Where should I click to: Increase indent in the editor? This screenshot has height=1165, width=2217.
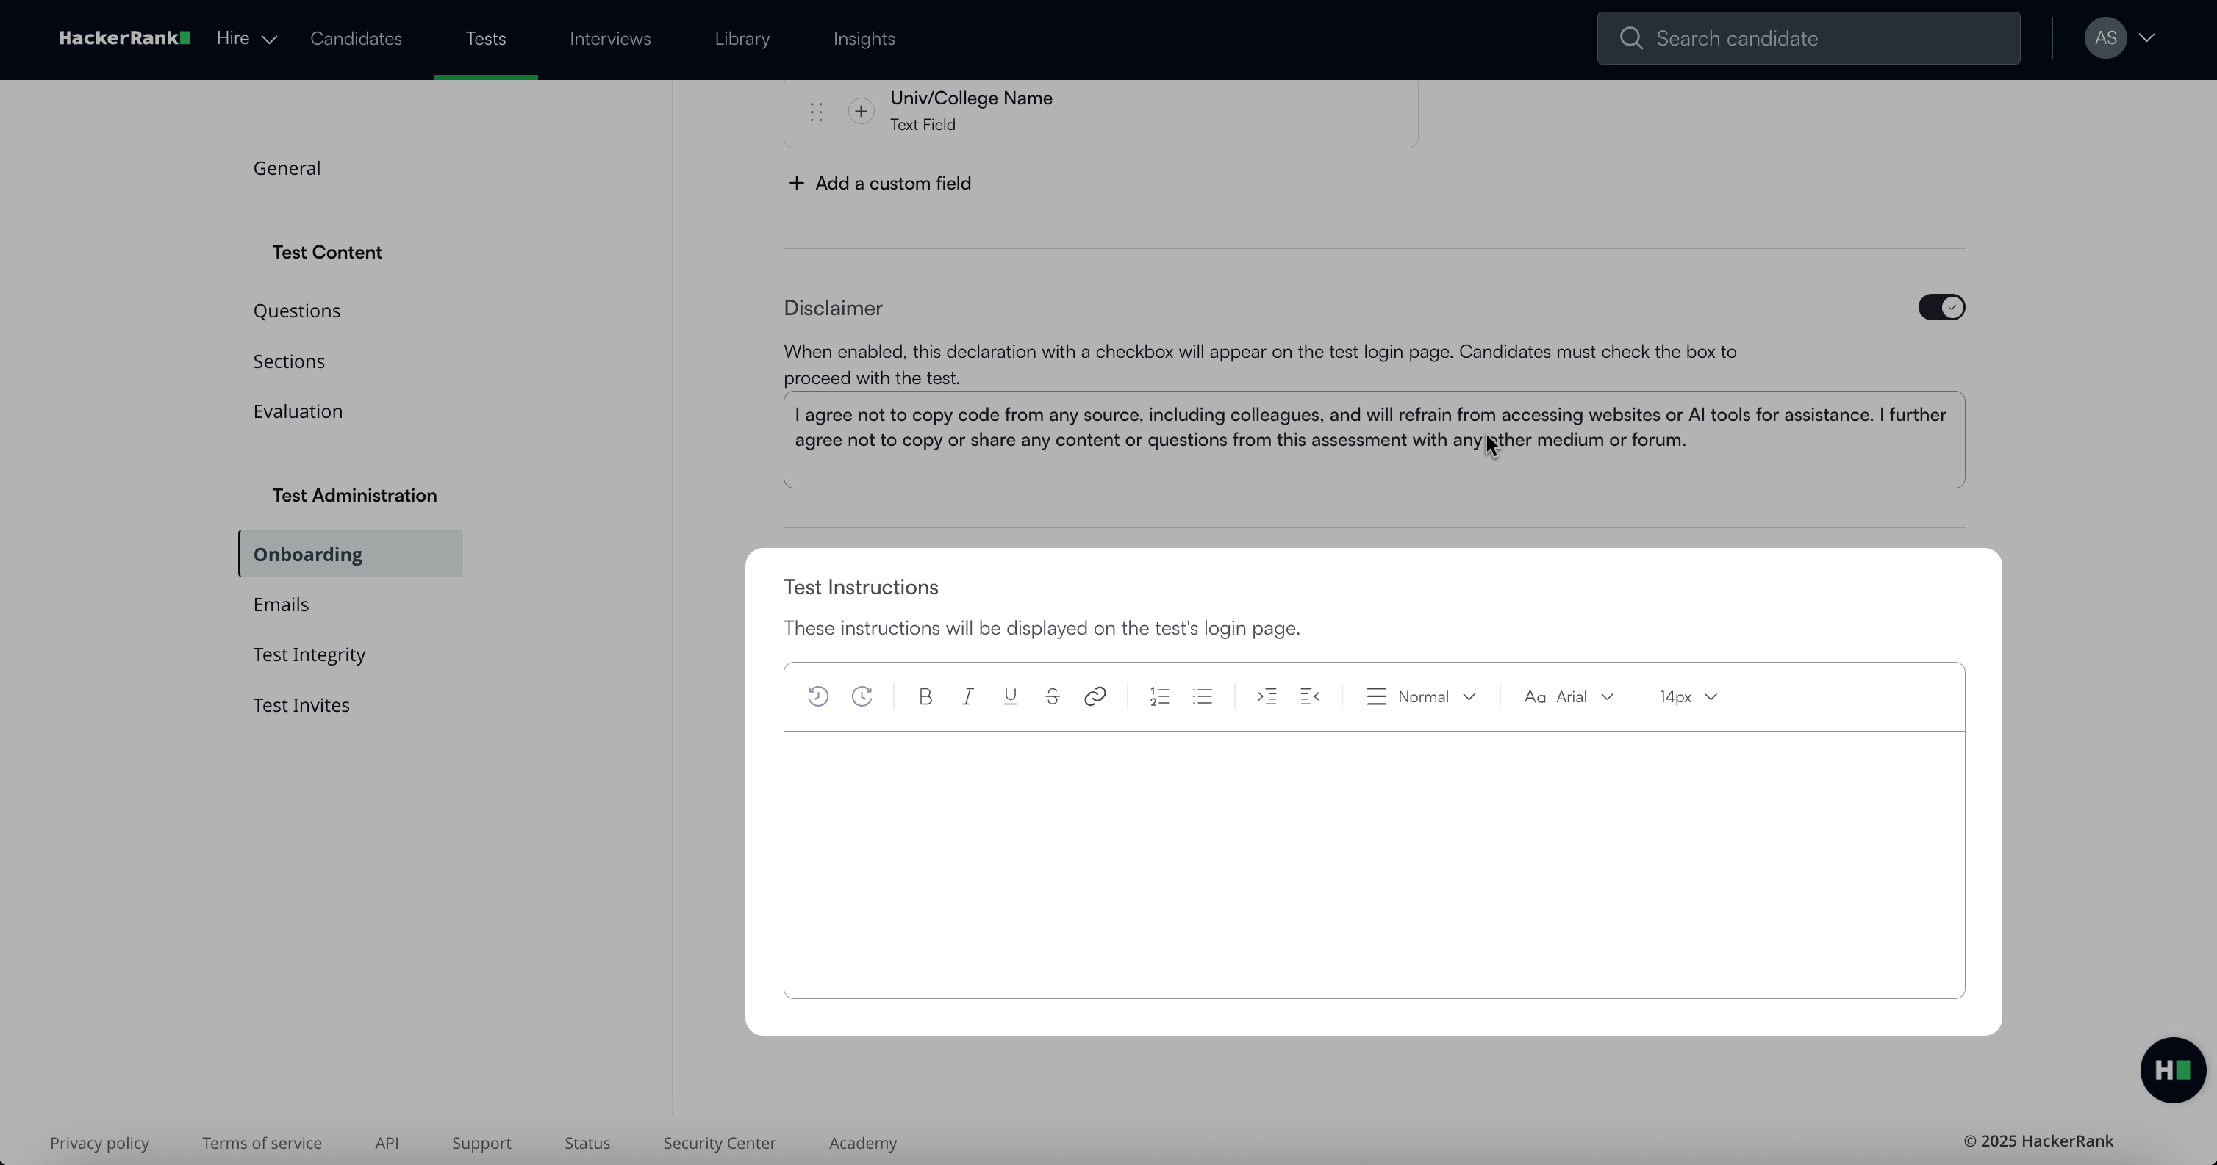click(1266, 696)
